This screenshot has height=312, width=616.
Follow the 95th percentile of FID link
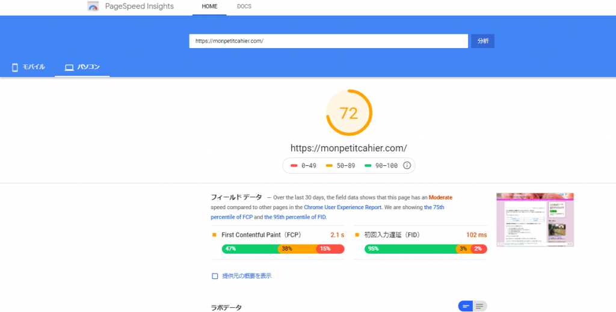tap(295, 217)
